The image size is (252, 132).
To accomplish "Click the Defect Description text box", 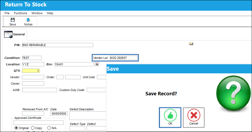I will [x=88, y=116].
